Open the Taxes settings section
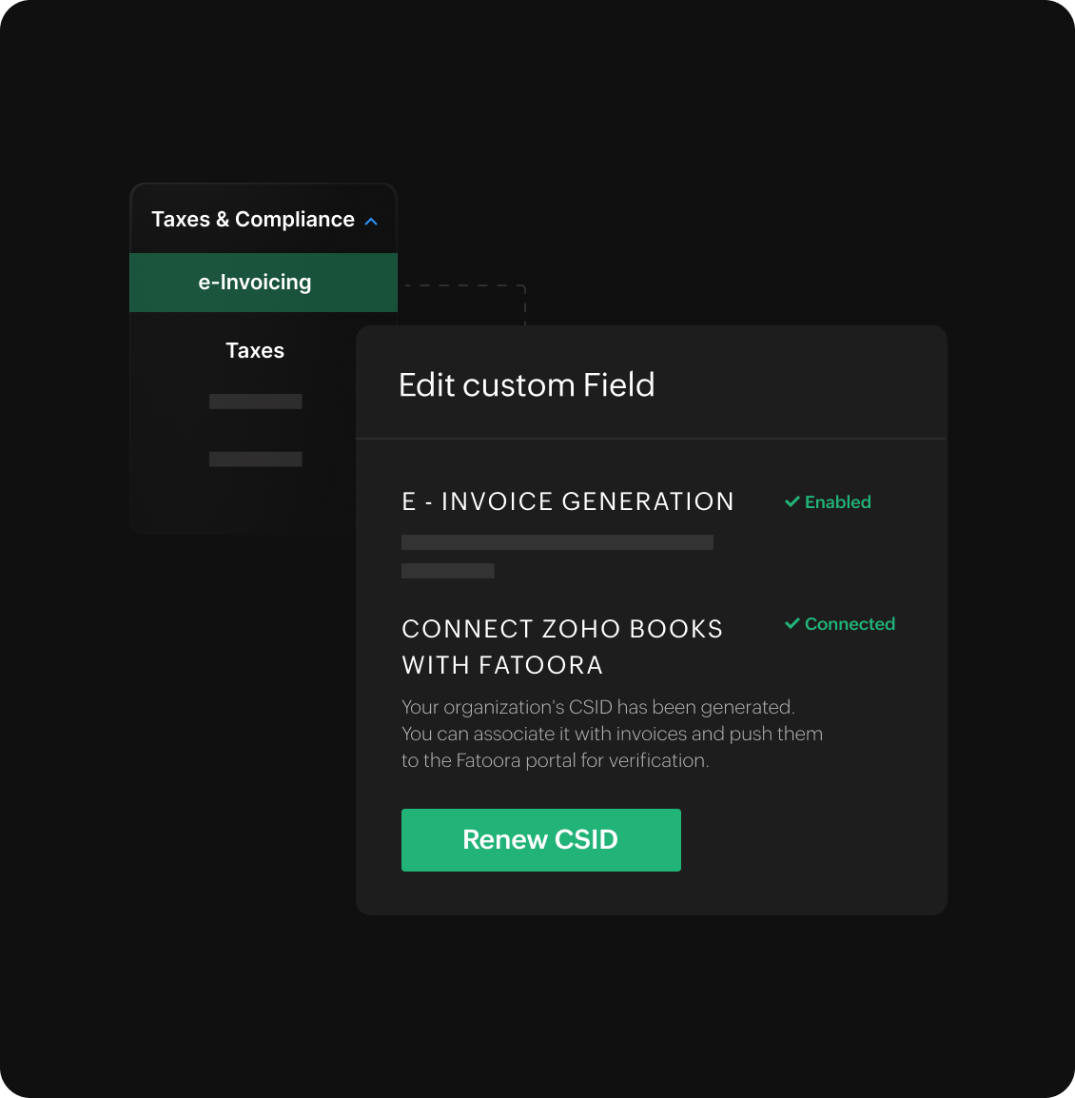 (x=254, y=350)
